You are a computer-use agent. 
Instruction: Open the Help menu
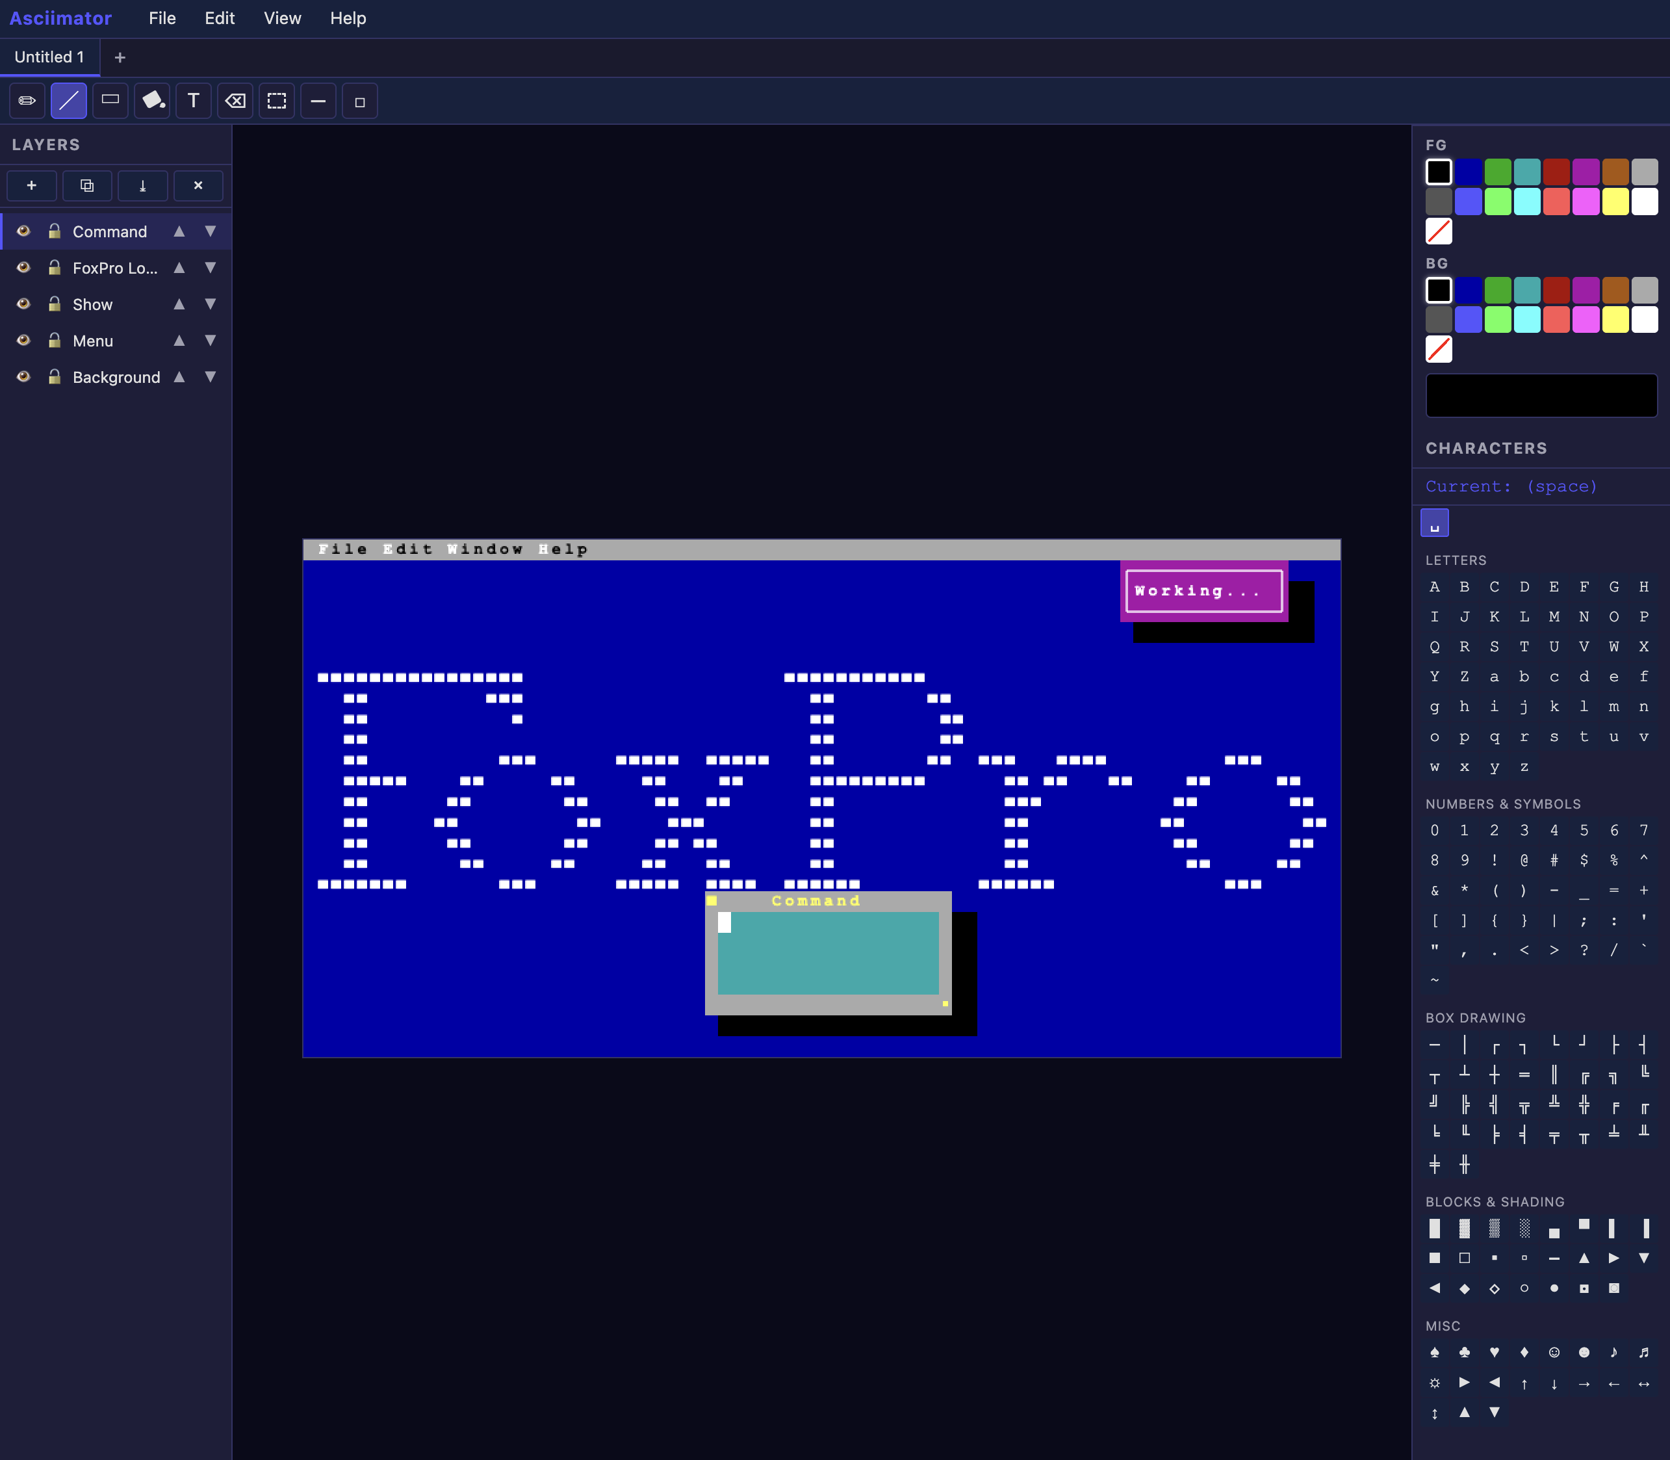(x=348, y=18)
